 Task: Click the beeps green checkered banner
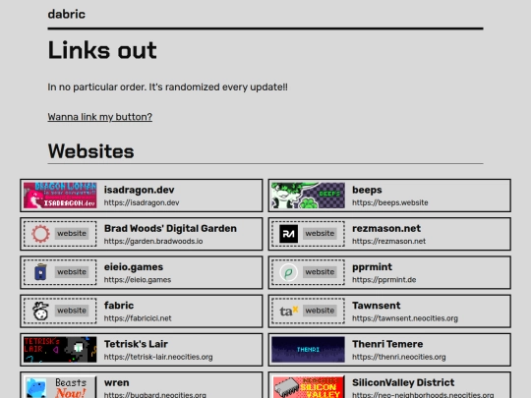[308, 196]
